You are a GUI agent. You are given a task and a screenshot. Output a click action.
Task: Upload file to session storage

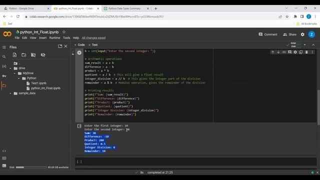[14, 55]
